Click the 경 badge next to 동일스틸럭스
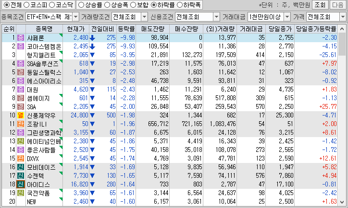The height and width of the screenshot is (208, 348). tap(21, 72)
